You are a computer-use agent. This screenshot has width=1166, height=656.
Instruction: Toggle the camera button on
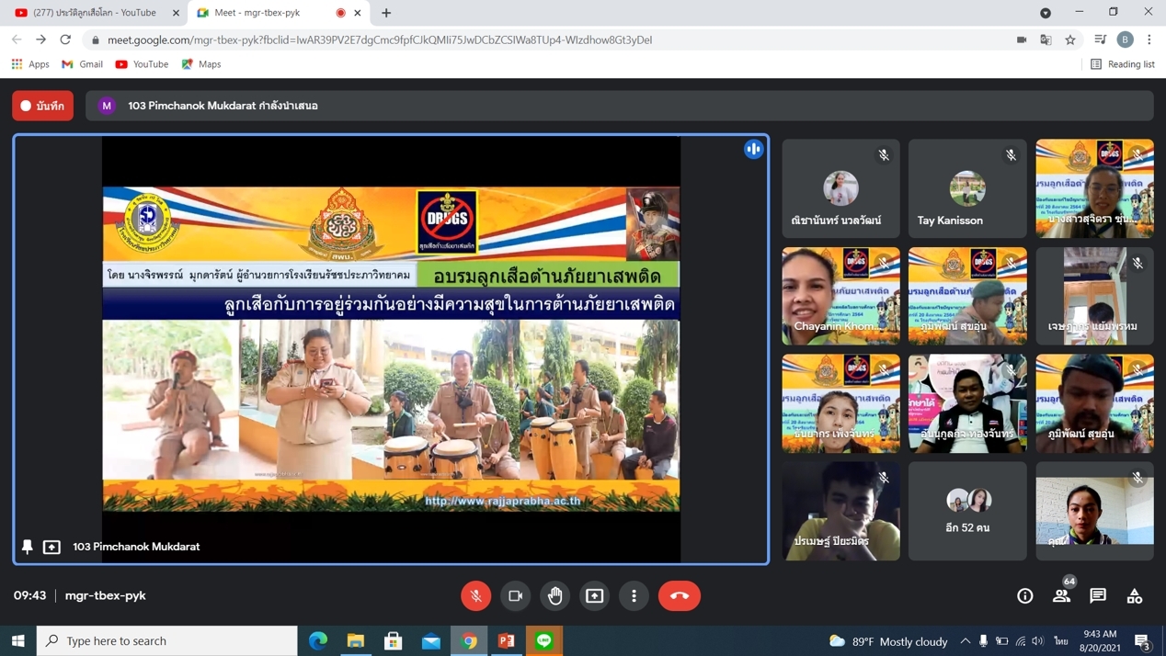[x=515, y=595]
